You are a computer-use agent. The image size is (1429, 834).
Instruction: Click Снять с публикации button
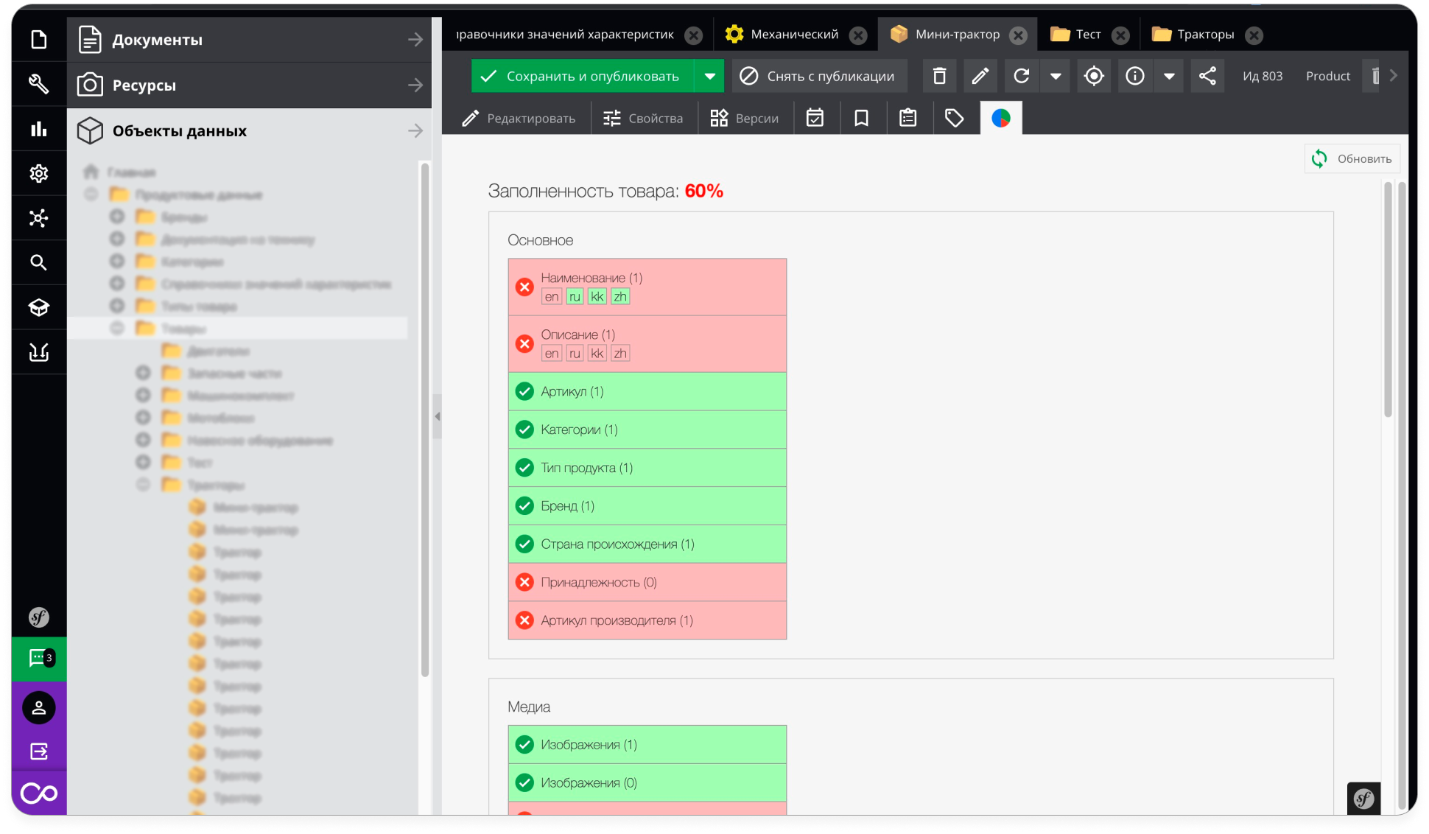click(818, 76)
